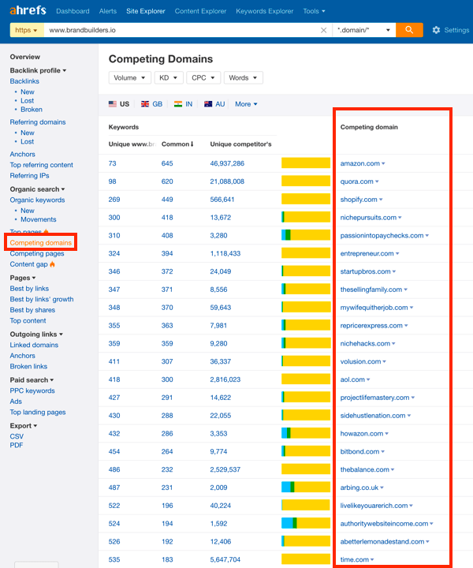Clear the URL field with the X icon
The height and width of the screenshot is (568, 473).
pos(323,30)
